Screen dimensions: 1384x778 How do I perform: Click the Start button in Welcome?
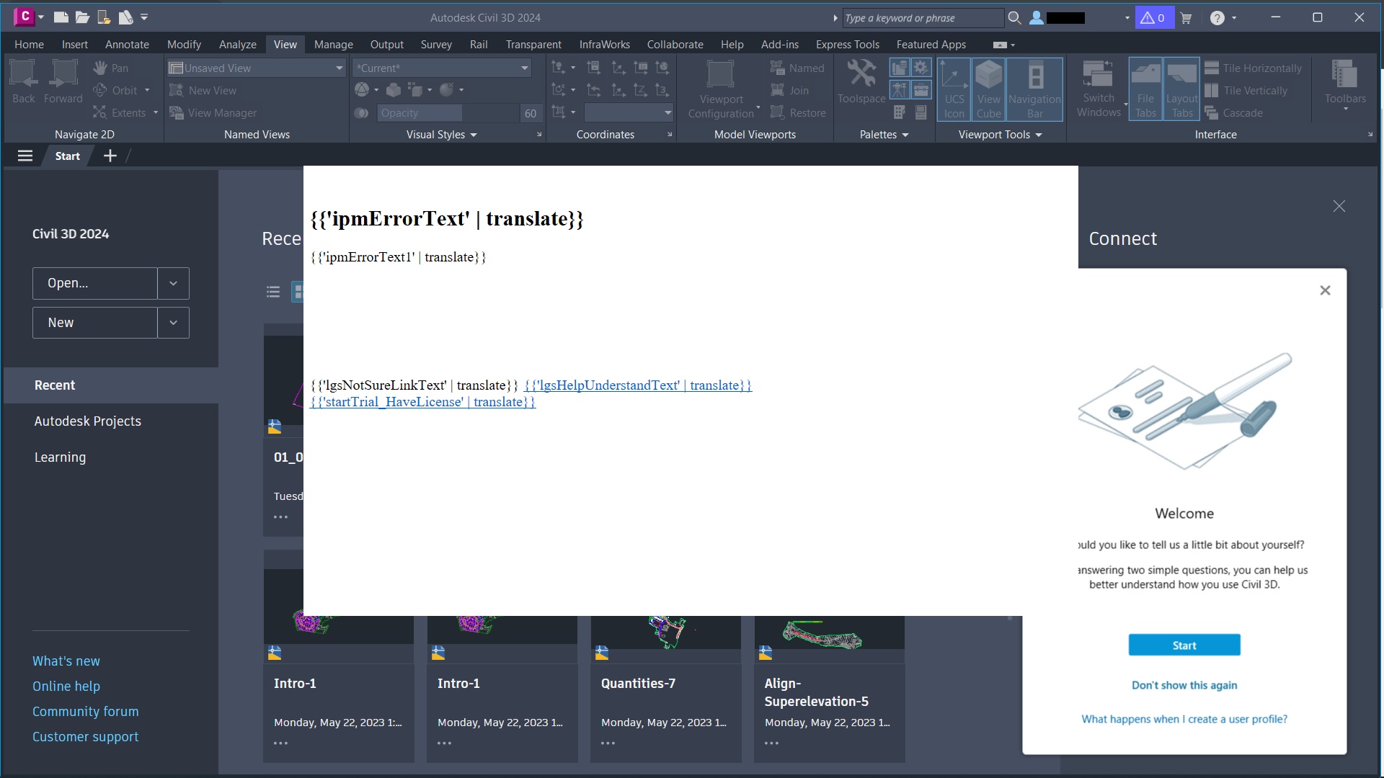point(1184,645)
